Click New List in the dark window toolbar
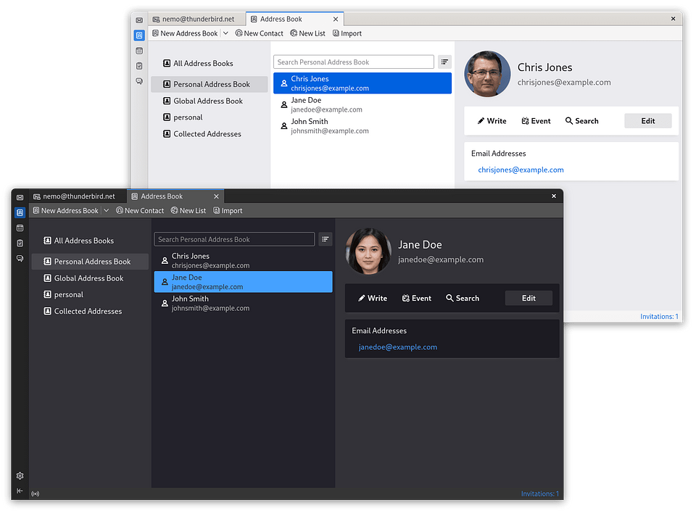This screenshot has height=513, width=696. tap(188, 211)
